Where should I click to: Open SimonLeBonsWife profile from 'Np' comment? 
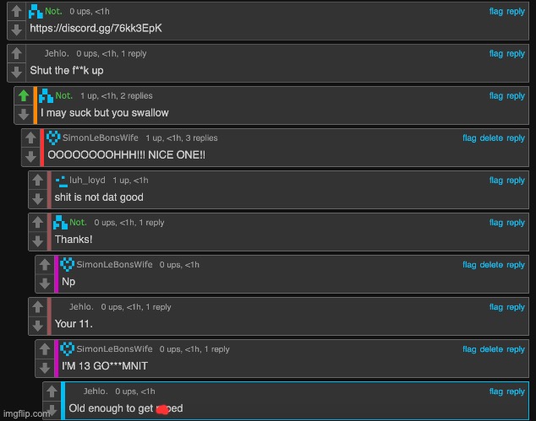pyautogui.click(x=114, y=264)
